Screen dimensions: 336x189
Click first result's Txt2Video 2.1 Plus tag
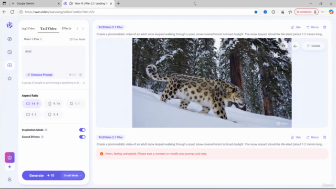click(x=110, y=27)
